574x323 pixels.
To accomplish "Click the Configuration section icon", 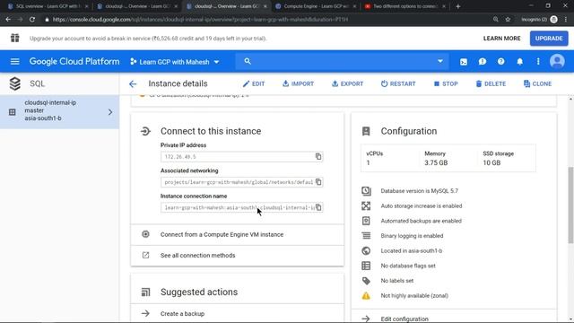I will pos(366,131).
